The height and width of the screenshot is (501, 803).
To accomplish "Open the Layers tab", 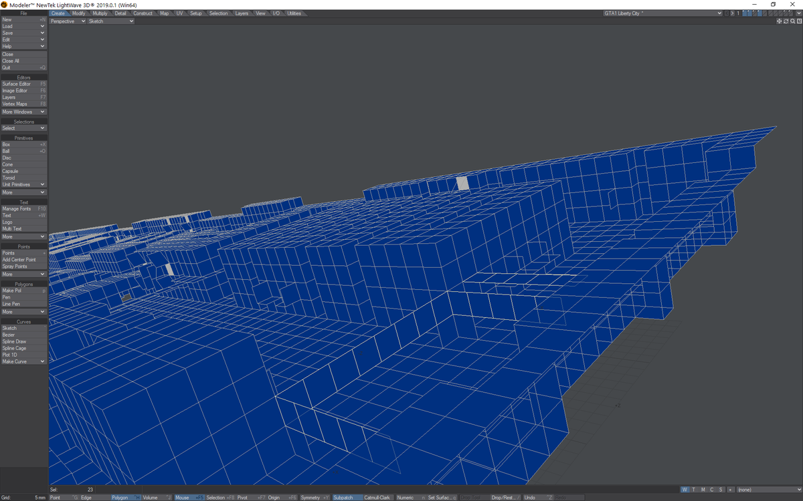I will pos(242,13).
